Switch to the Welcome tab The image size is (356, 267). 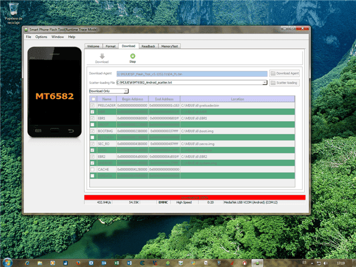tap(93, 46)
